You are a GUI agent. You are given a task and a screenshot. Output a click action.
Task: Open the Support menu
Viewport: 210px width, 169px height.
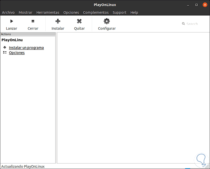[119, 13]
